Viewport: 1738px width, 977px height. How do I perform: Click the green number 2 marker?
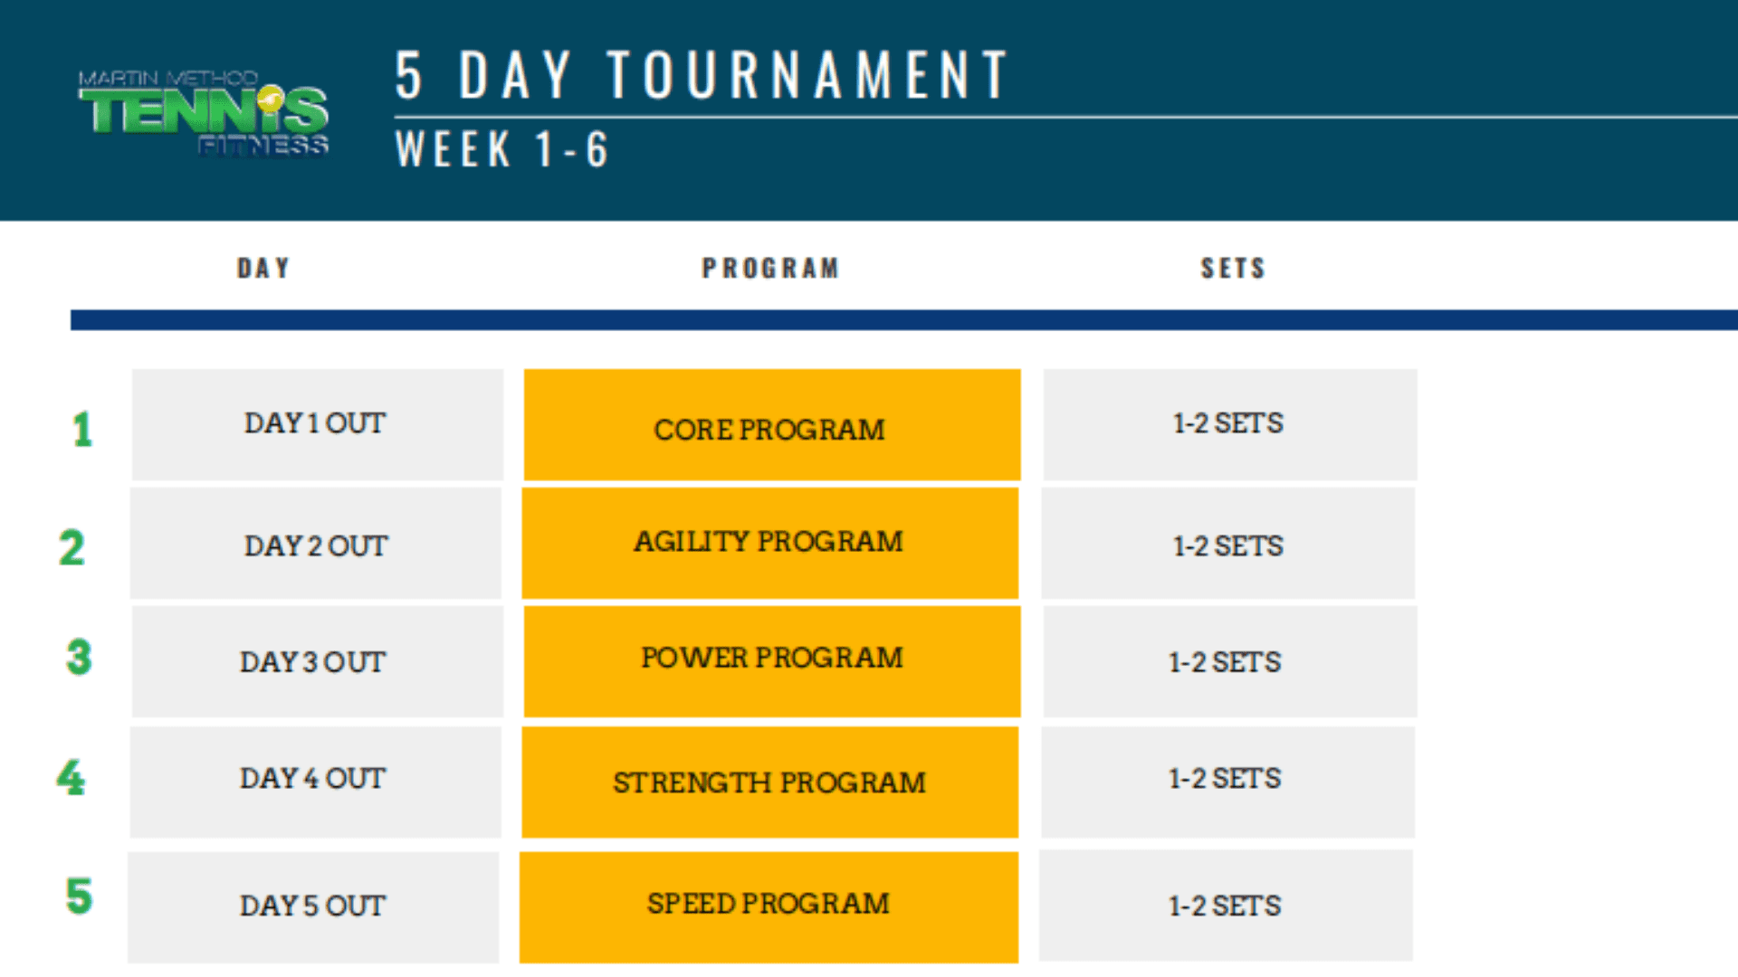click(x=72, y=547)
